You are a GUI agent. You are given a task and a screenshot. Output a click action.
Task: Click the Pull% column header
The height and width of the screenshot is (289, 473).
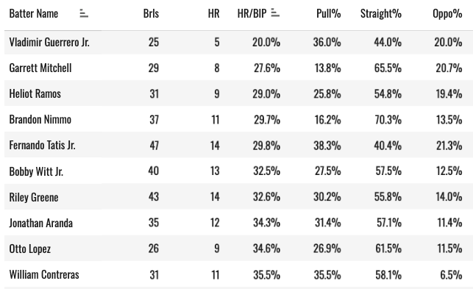[329, 13]
